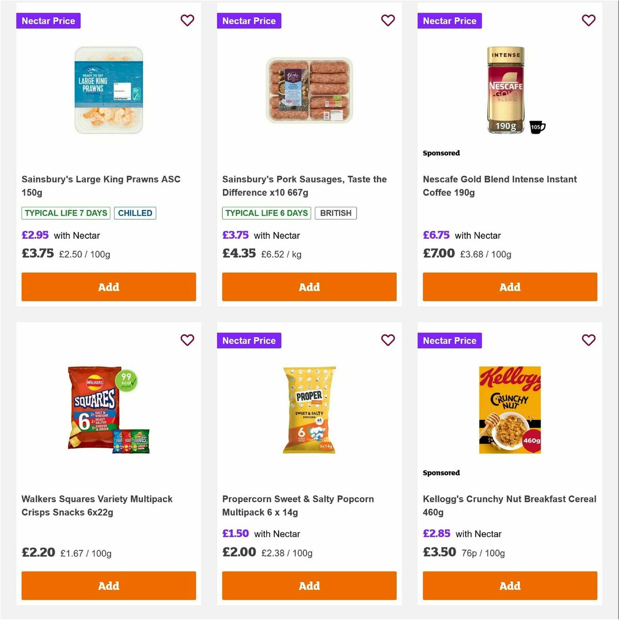Click the heart icon on Kellogg's Crunchy Nut
The width and height of the screenshot is (619, 620).
[589, 340]
